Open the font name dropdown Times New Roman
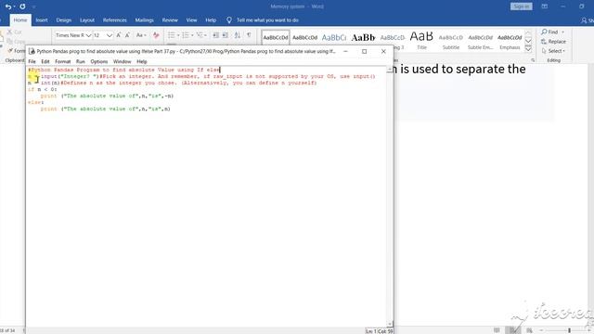Image resolution: width=594 pixels, height=334 pixels. tap(88, 35)
